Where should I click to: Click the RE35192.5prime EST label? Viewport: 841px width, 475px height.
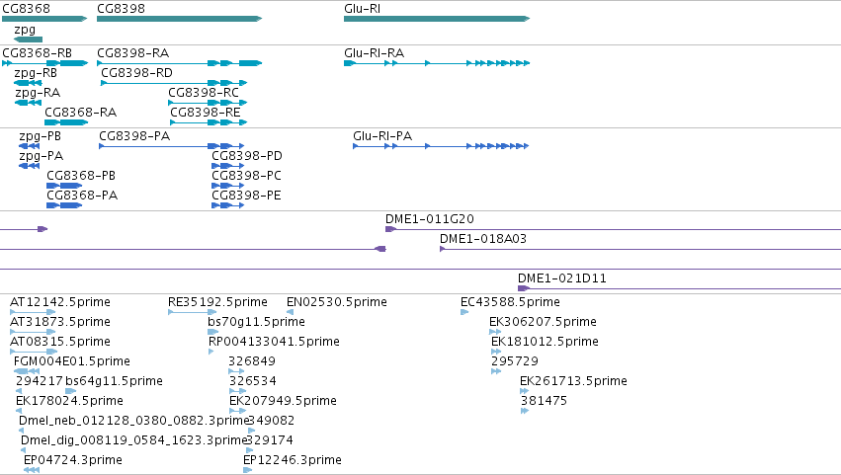(x=217, y=302)
